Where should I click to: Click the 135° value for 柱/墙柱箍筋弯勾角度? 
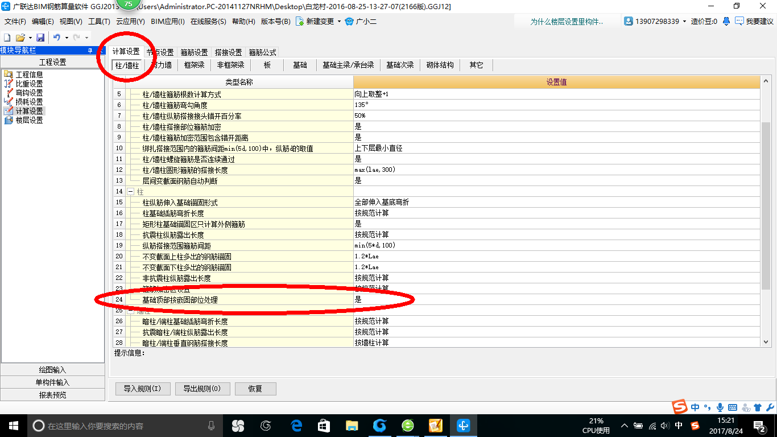[557, 105]
